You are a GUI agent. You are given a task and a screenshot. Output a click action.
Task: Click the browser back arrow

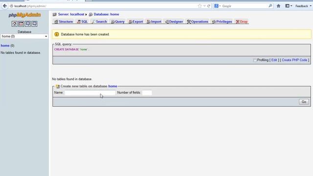pos(4,6)
